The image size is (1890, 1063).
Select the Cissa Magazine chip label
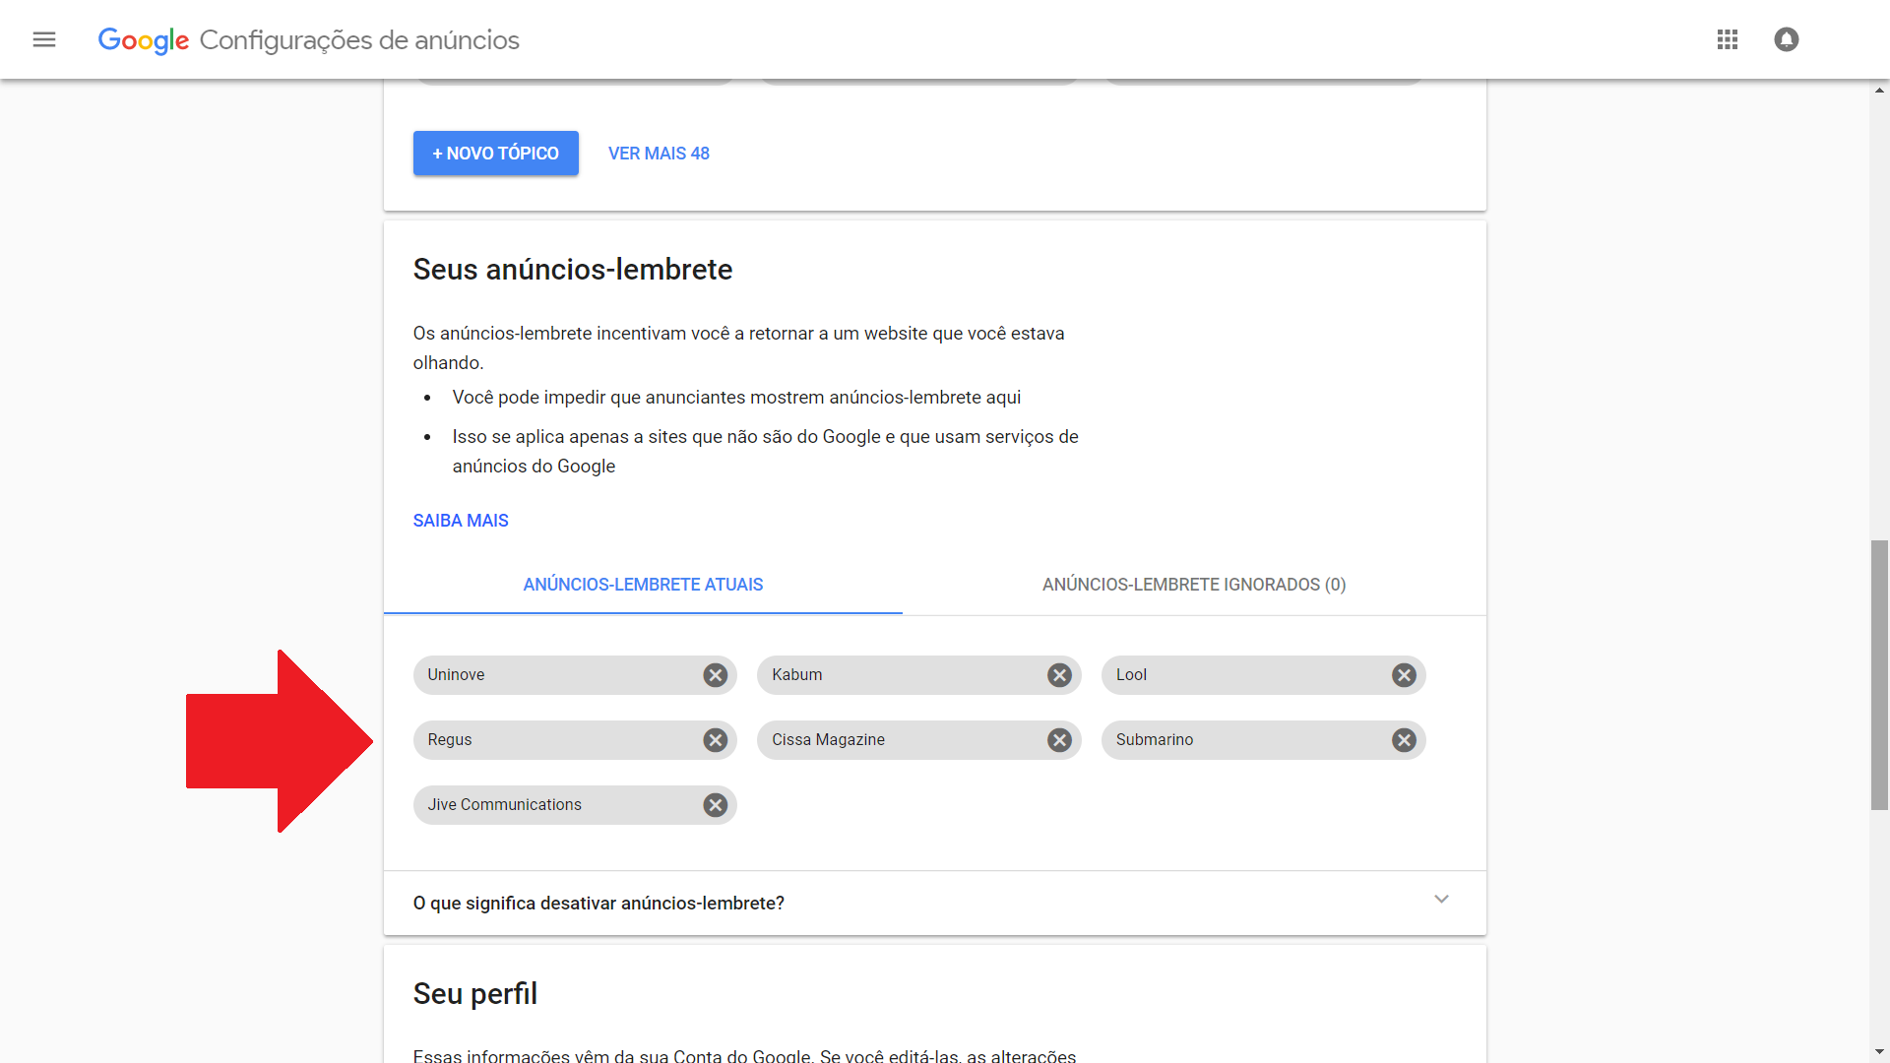pos(828,740)
